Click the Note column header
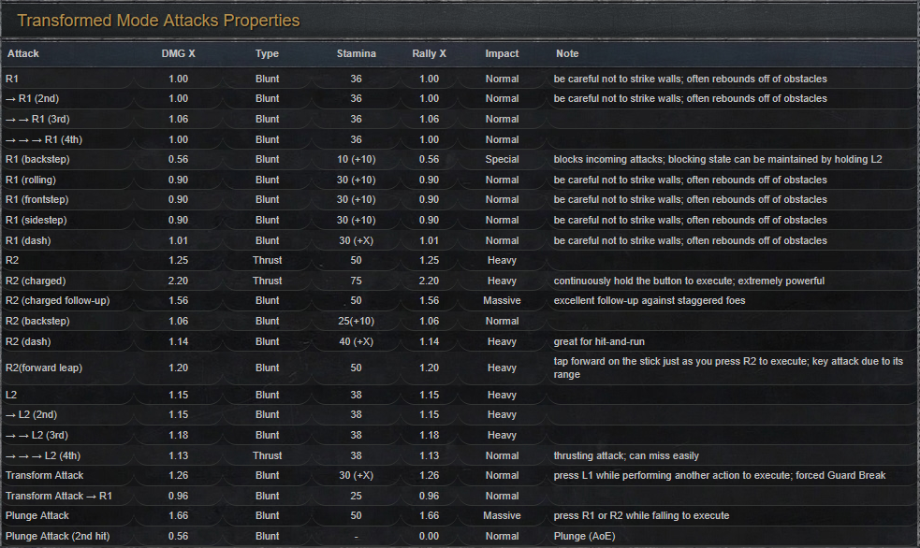The image size is (920, 548). coord(567,53)
